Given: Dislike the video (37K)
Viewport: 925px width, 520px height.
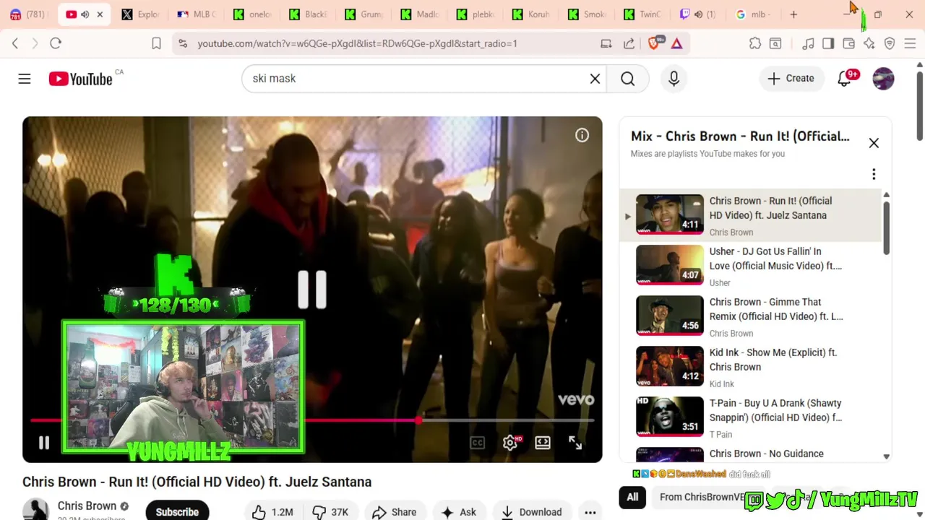Looking at the screenshot, I should coord(330,512).
